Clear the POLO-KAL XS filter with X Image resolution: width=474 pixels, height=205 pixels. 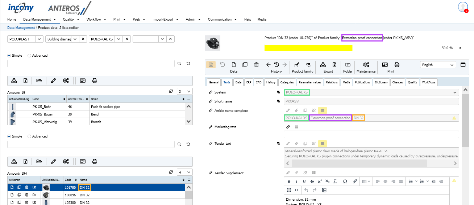pos(126,39)
